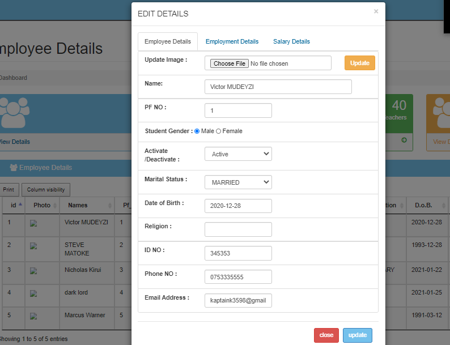This screenshot has height=345, width=450.
Task: Click the blue update button
Action: (357, 335)
